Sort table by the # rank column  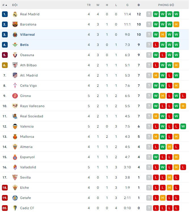[x=5, y=5]
